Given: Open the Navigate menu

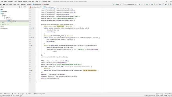Looking at the screenshot, I should (x=10, y=2).
